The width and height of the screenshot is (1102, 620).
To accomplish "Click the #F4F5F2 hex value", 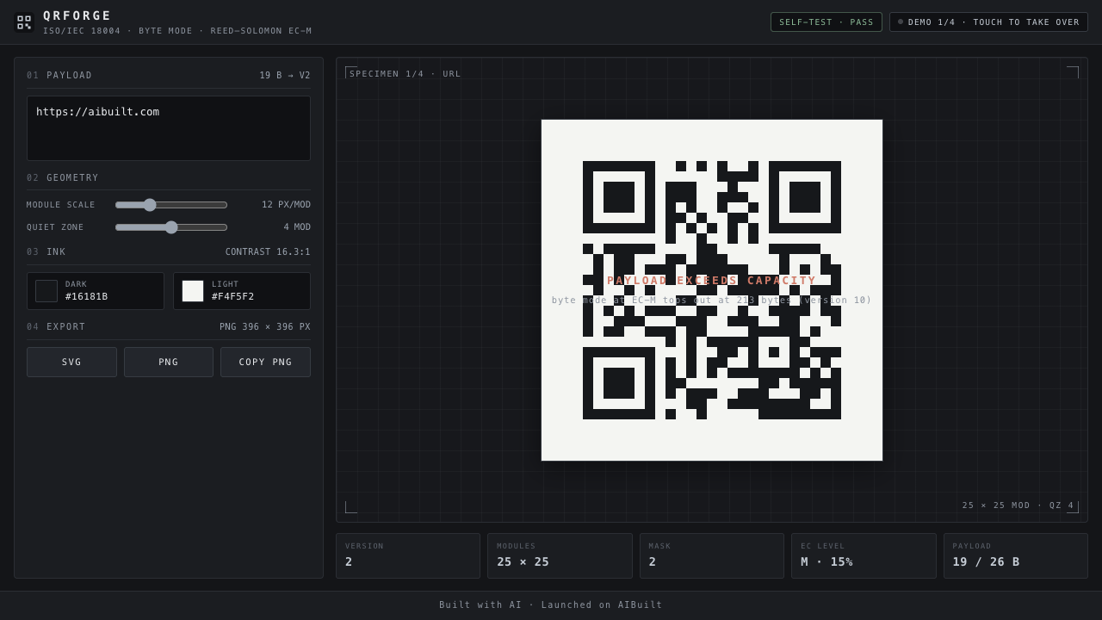I will click(x=233, y=297).
